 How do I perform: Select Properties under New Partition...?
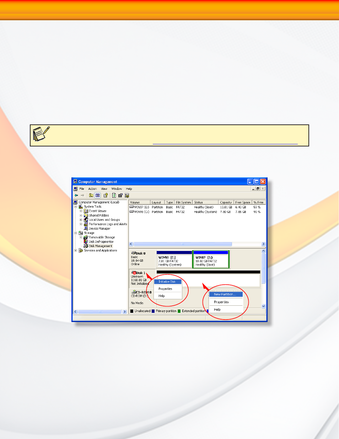coord(226,302)
